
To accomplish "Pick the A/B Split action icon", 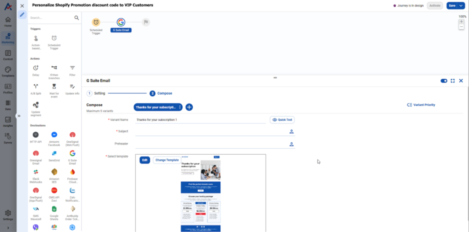I will [x=36, y=86].
